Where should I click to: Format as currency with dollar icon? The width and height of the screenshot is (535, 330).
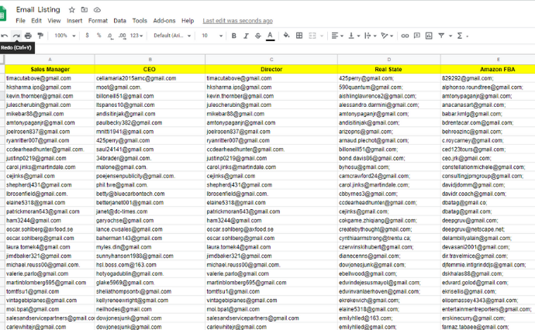click(x=88, y=36)
